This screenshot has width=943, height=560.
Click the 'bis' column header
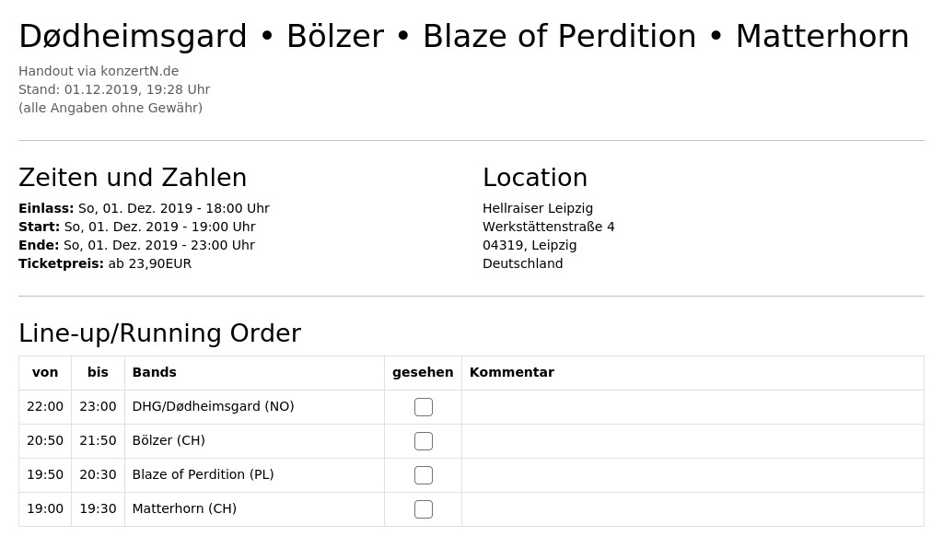(x=98, y=372)
